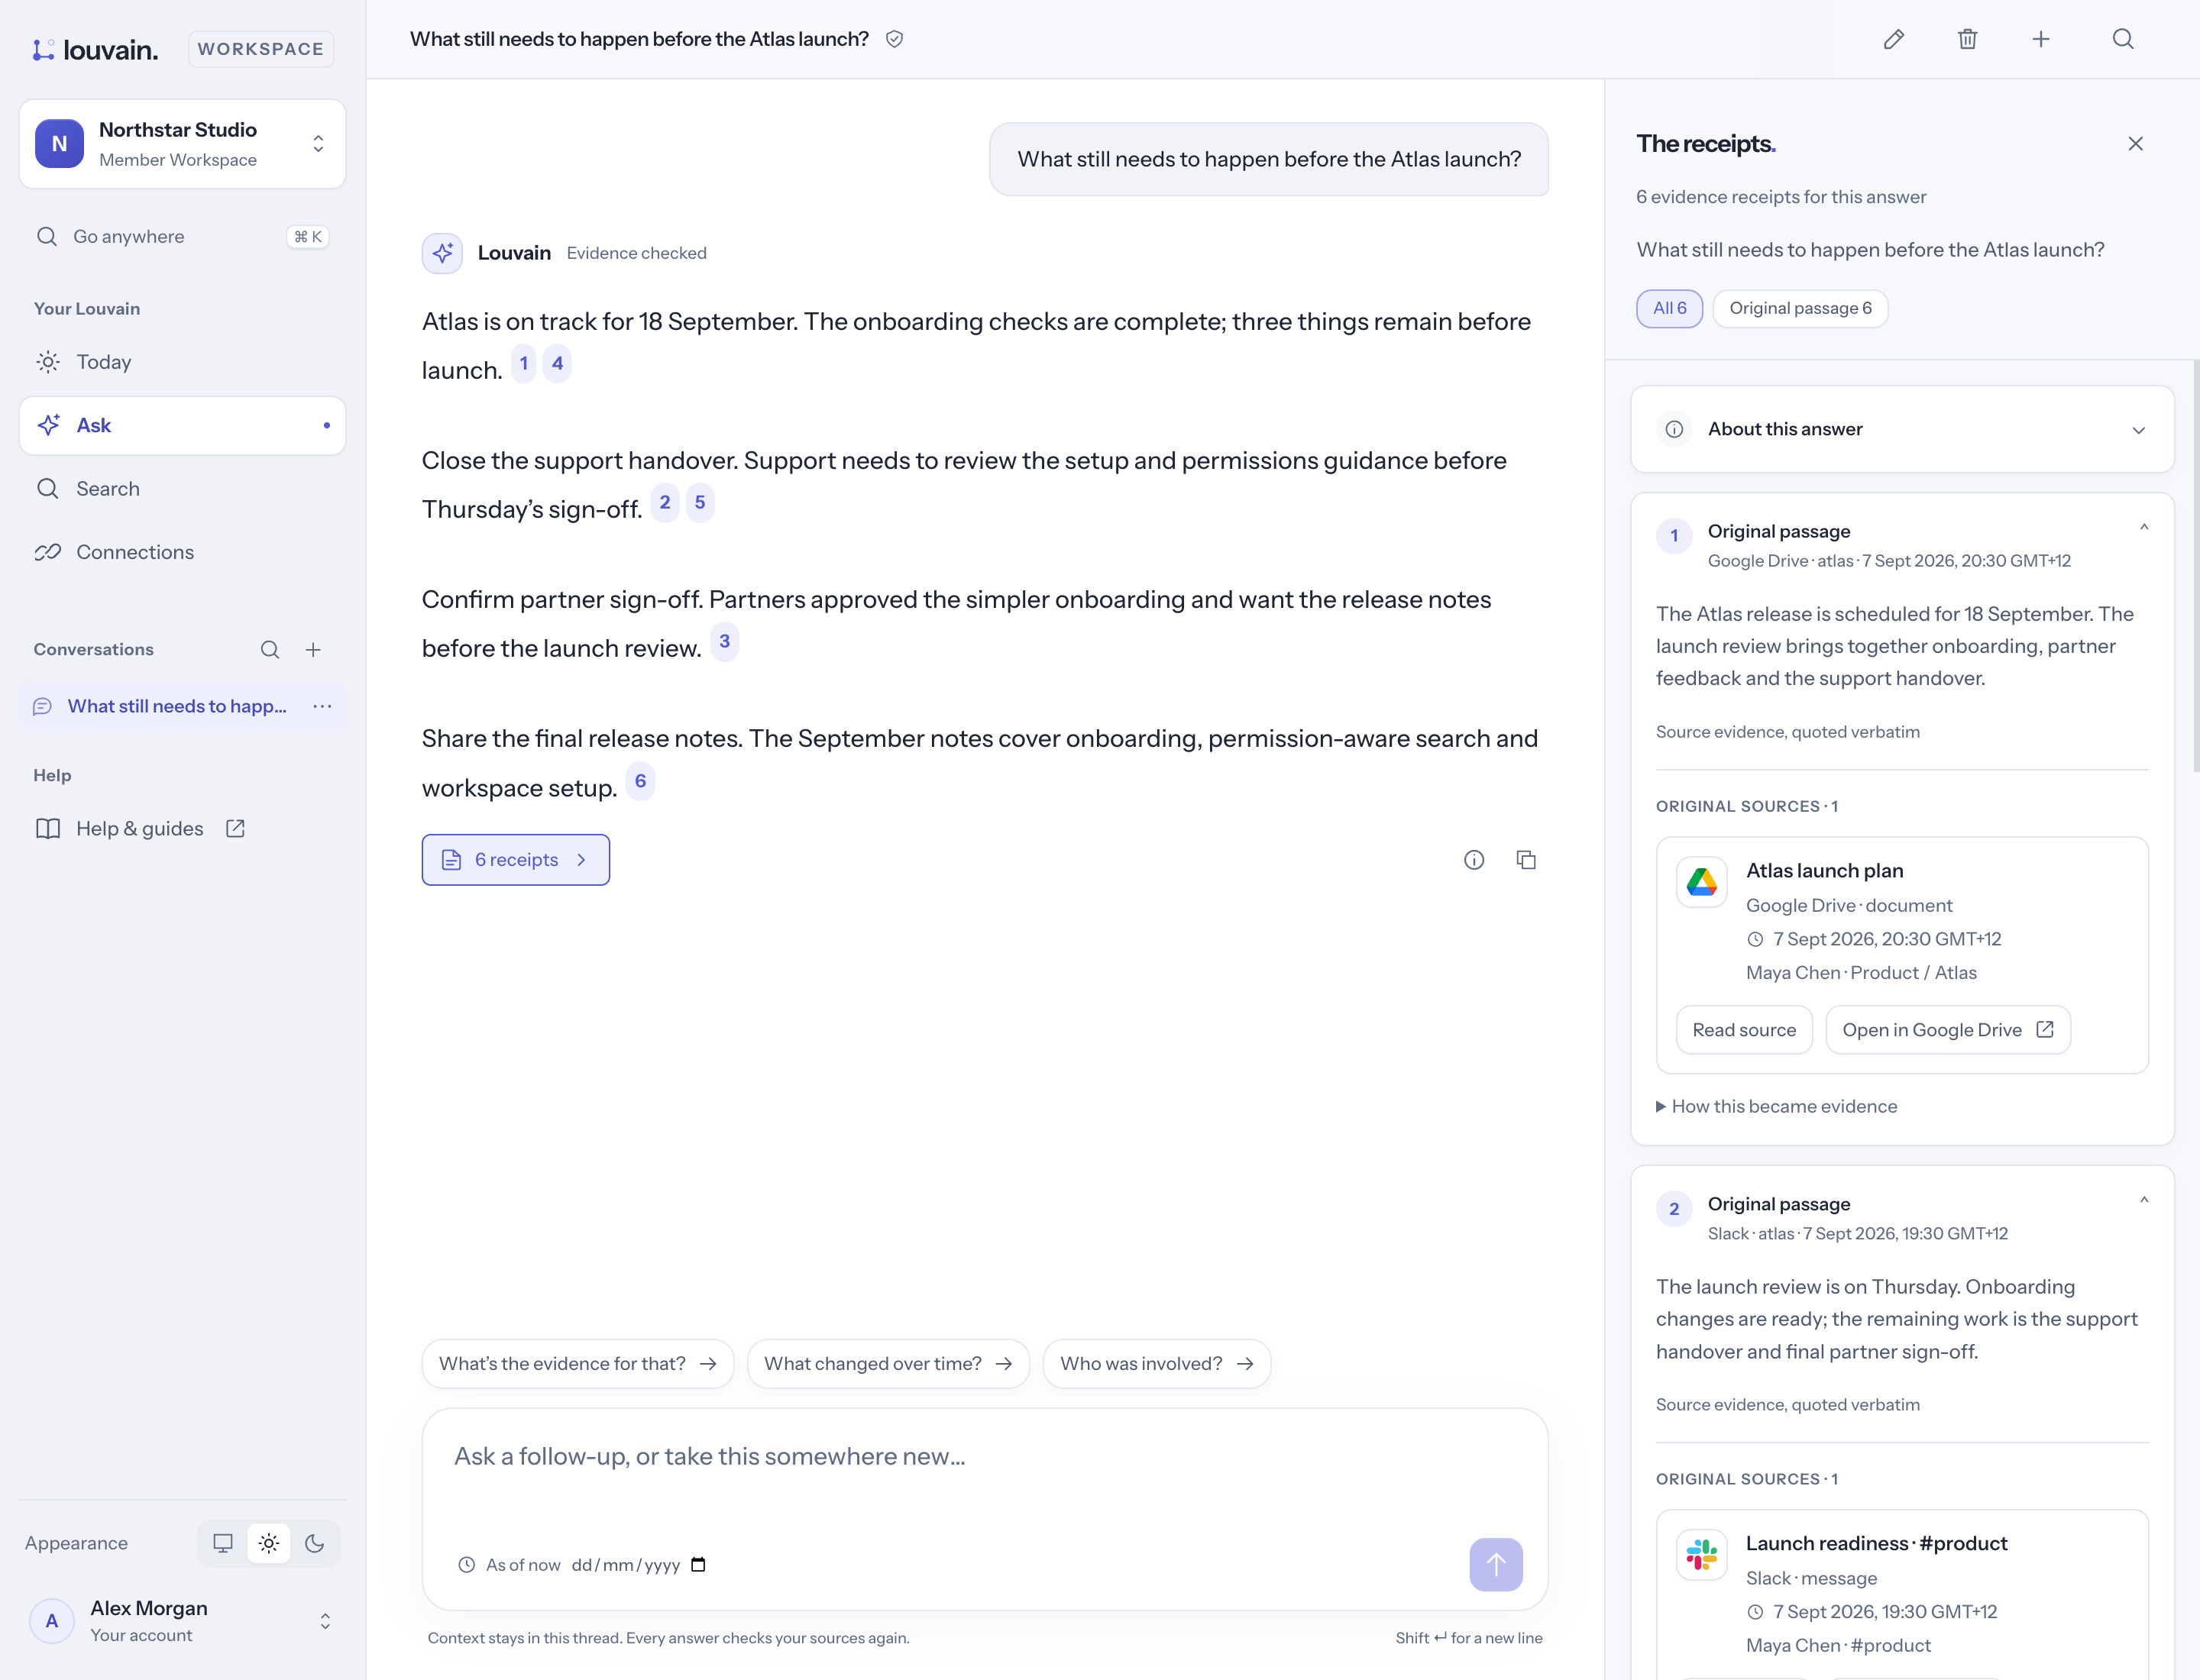Start new chat with header plus icon
The height and width of the screenshot is (1680, 2200).
point(2041,39)
